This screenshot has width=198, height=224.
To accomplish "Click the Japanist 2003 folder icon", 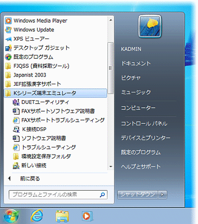I will coord(8,75).
